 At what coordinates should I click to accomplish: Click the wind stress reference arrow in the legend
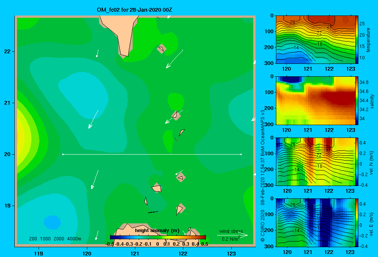(232, 235)
